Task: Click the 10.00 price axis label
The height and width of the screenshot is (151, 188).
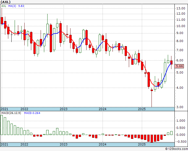Action: pyautogui.click(x=181, y=26)
